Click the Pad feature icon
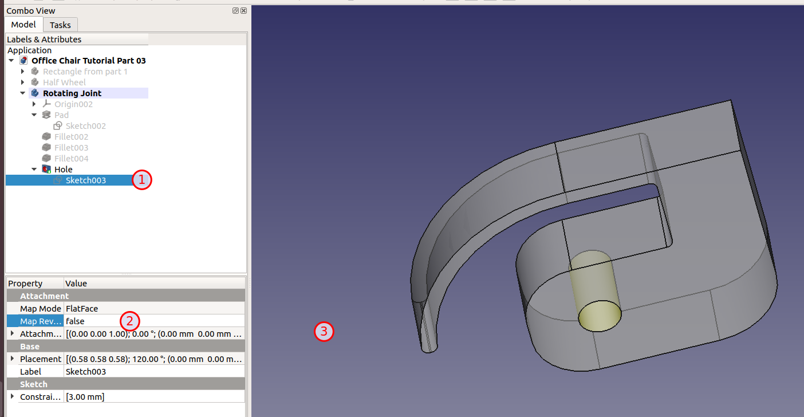804x417 pixels. click(x=46, y=115)
